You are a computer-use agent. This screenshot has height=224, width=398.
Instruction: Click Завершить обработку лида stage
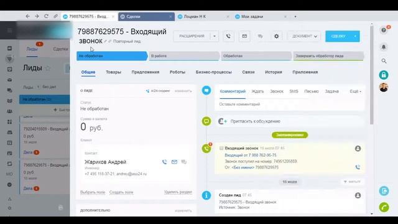tap(328, 56)
